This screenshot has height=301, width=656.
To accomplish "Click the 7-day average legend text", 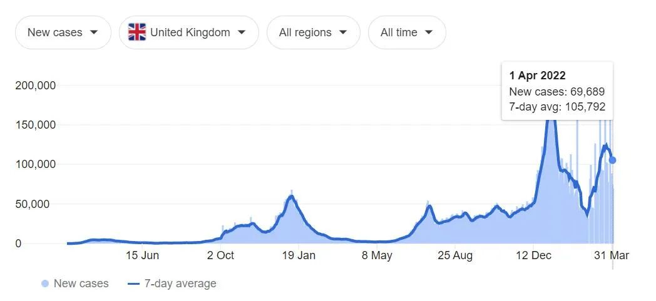I will click(x=180, y=284).
